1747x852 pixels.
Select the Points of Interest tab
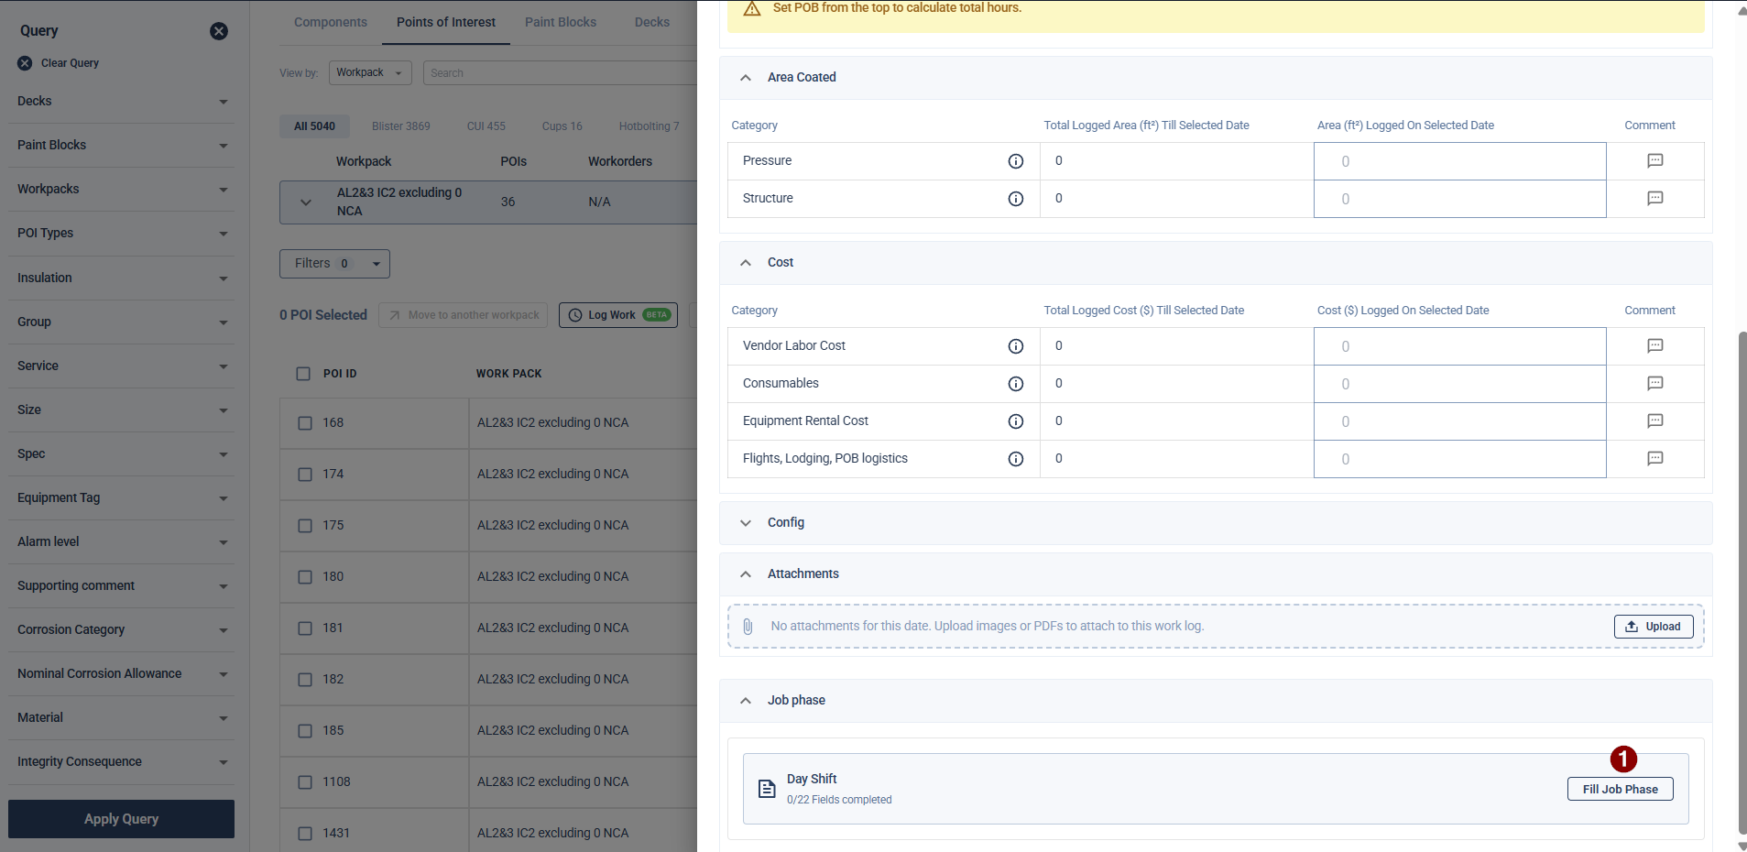[446, 22]
